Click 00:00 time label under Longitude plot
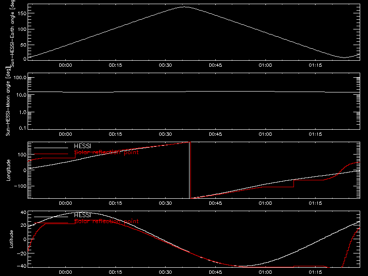The image size is (368, 276). click(65, 203)
